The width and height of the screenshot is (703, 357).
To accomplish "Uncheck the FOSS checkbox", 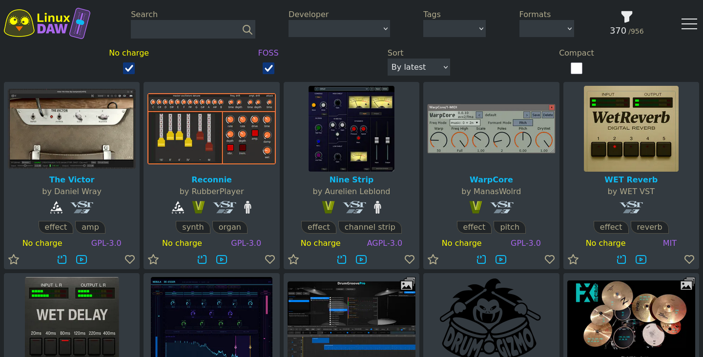I will point(269,68).
